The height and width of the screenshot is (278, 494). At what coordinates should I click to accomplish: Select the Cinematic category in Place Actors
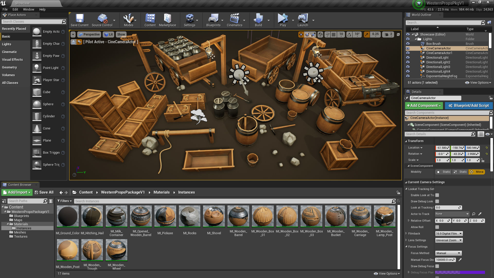coord(10,52)
